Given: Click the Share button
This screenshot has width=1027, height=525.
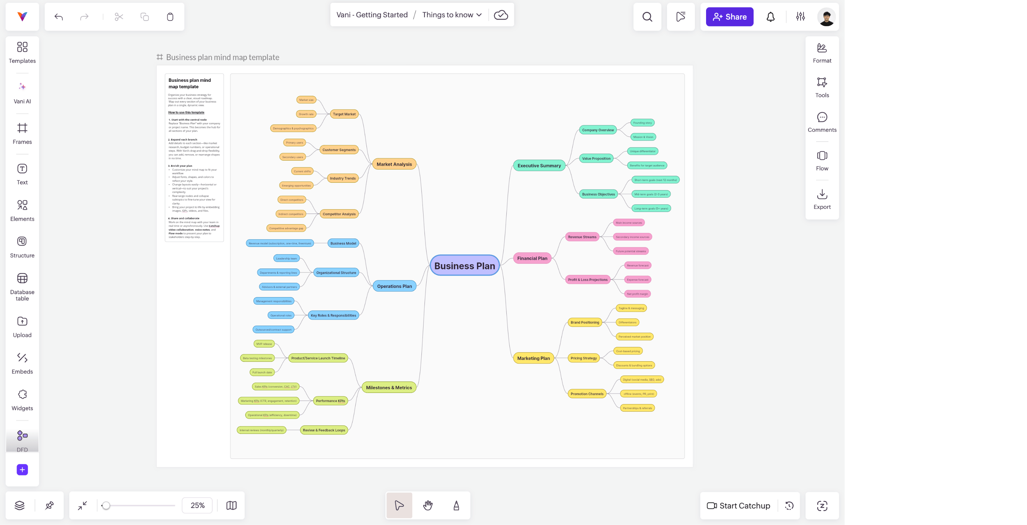Looking at the screenshot, I should pos(729,17).
